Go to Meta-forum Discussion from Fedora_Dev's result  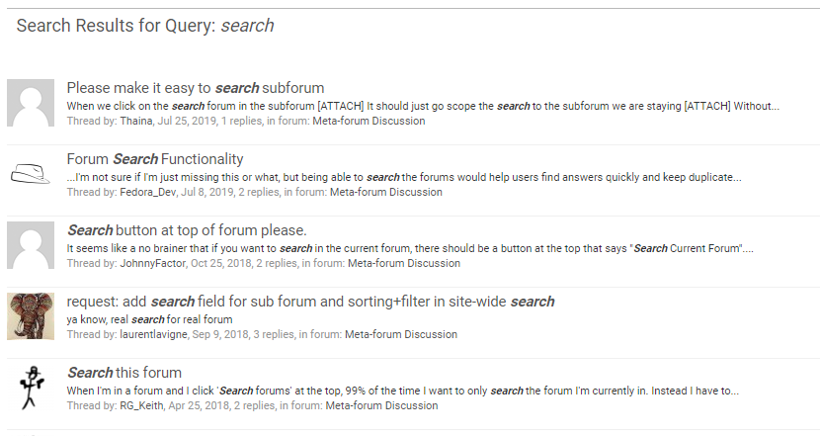386,193
